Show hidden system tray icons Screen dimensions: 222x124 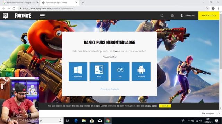[x=189, y=121]
